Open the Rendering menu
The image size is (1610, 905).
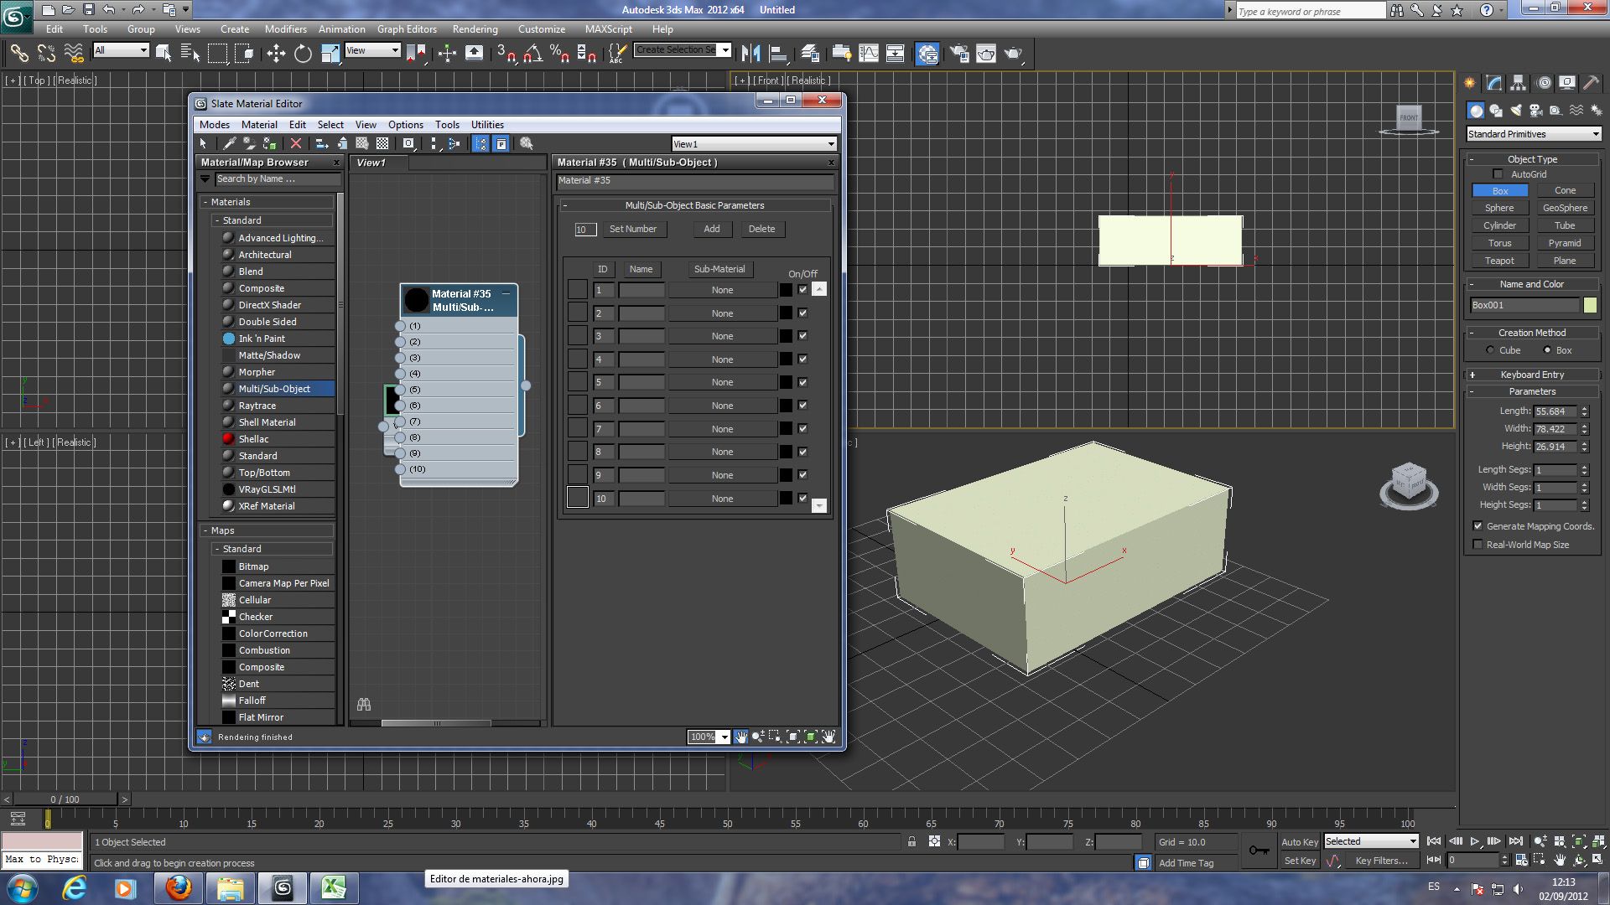click(475, 29)
